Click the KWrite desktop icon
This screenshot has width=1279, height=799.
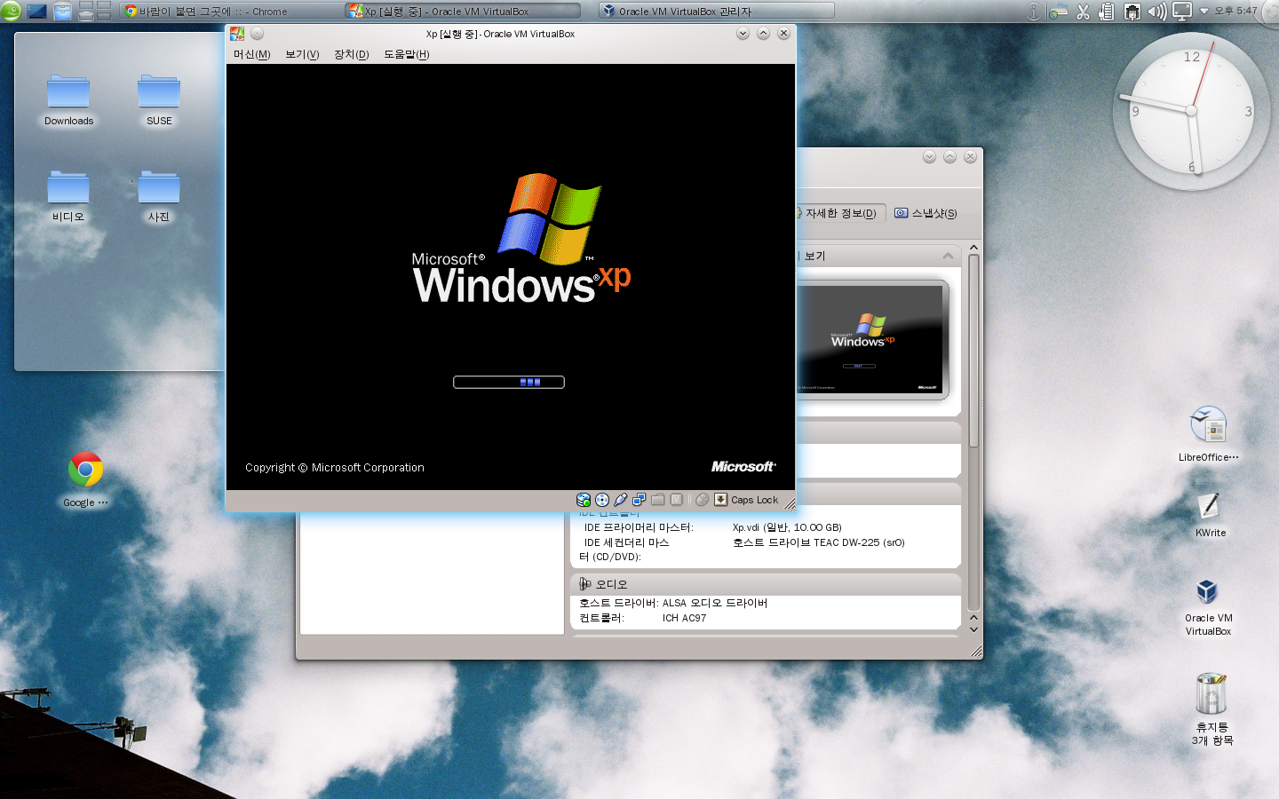(1209, 514)
